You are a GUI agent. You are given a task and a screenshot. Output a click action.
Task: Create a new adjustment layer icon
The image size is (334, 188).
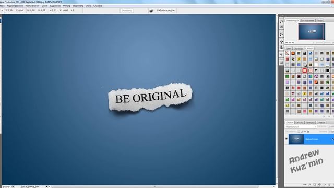pyautogui.click(x=319, y=184)
